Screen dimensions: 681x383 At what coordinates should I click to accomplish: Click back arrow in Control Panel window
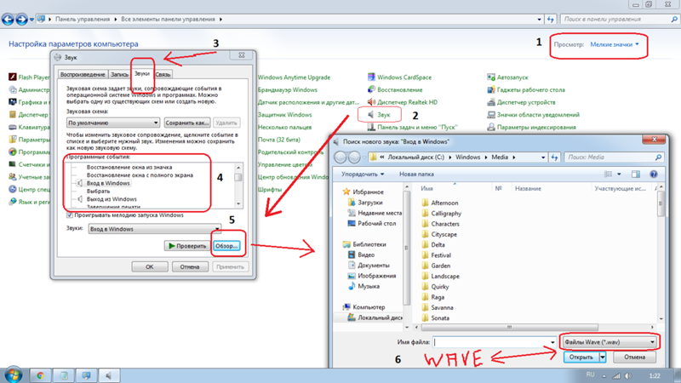8,19
